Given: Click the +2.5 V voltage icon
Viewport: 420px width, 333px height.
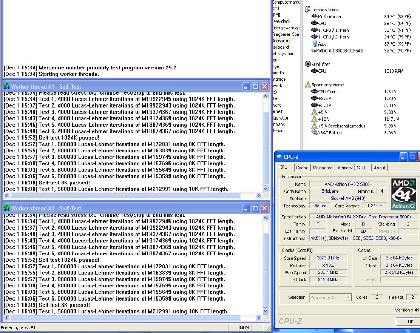Looking at the screenshot, I should point(315,98).
